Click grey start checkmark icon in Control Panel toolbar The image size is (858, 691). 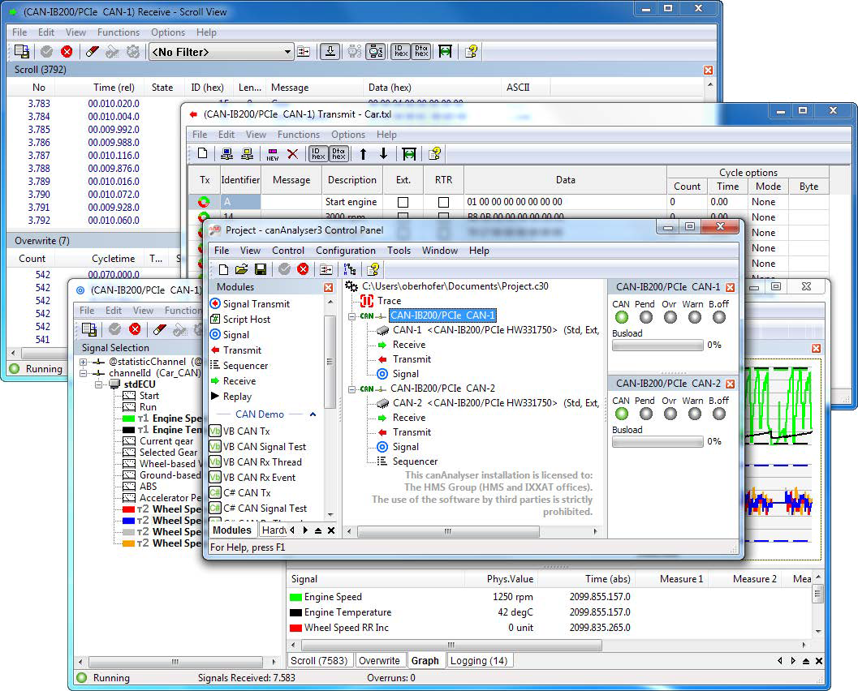coord(284,269)
